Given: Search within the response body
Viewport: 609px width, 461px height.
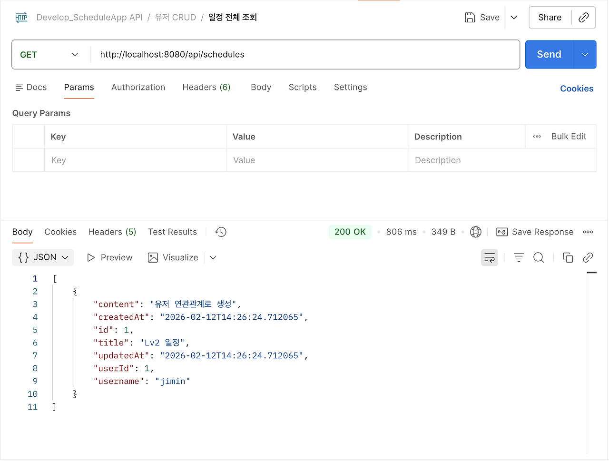Looking at the screenshot, I should pos(539,257).
